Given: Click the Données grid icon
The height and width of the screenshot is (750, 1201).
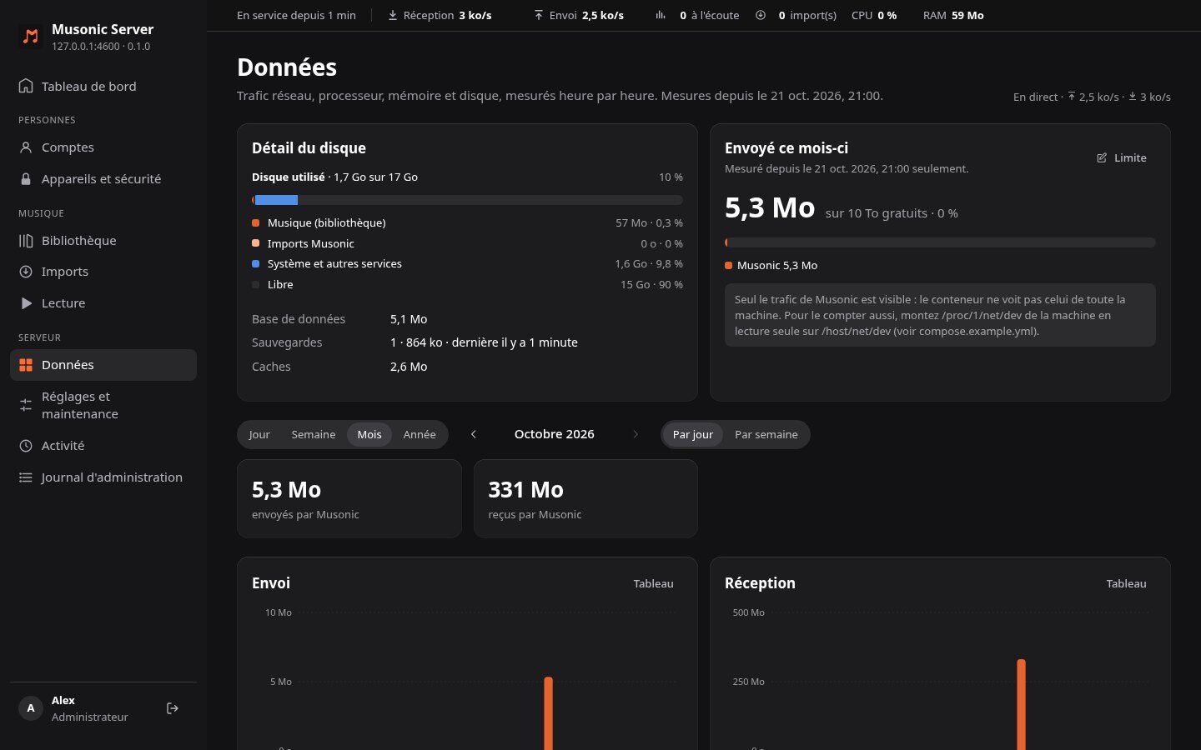Looking at the screenshot, I should click(26, 365).
